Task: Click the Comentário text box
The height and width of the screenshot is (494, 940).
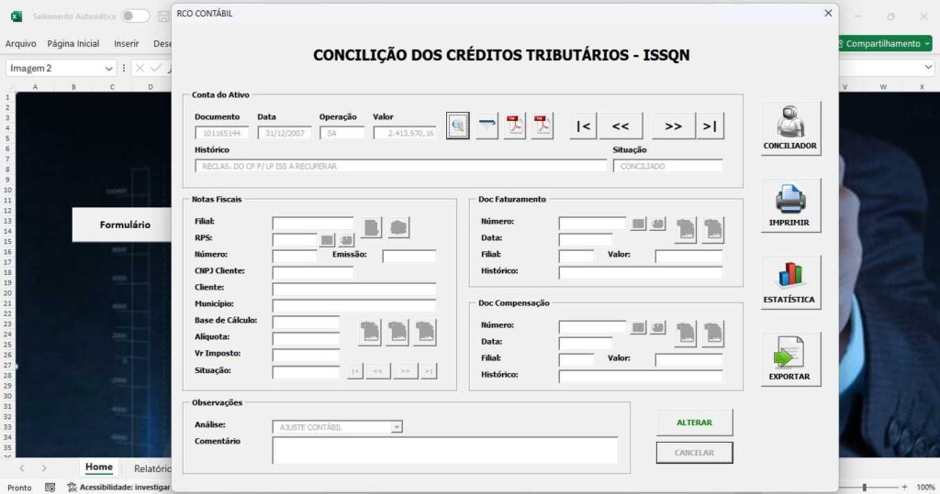Action: [445, 450]
